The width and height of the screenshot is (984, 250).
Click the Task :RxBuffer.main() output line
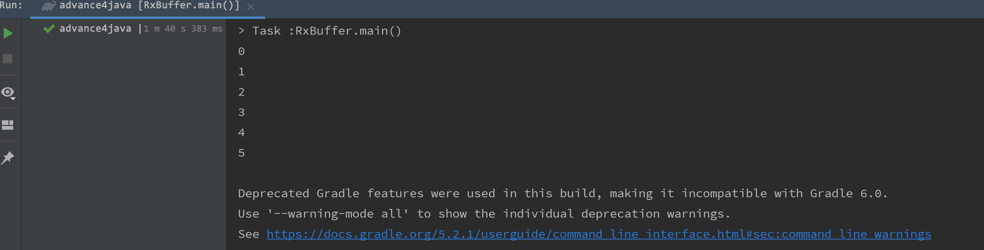320,30
